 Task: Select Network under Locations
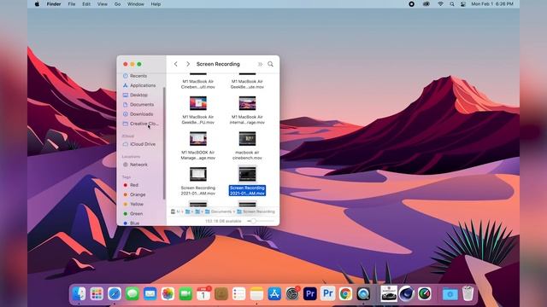pos(135,165)
